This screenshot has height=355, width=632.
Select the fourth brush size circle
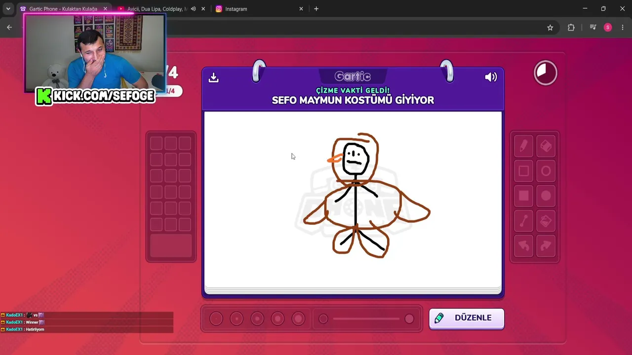coord(277,319)
